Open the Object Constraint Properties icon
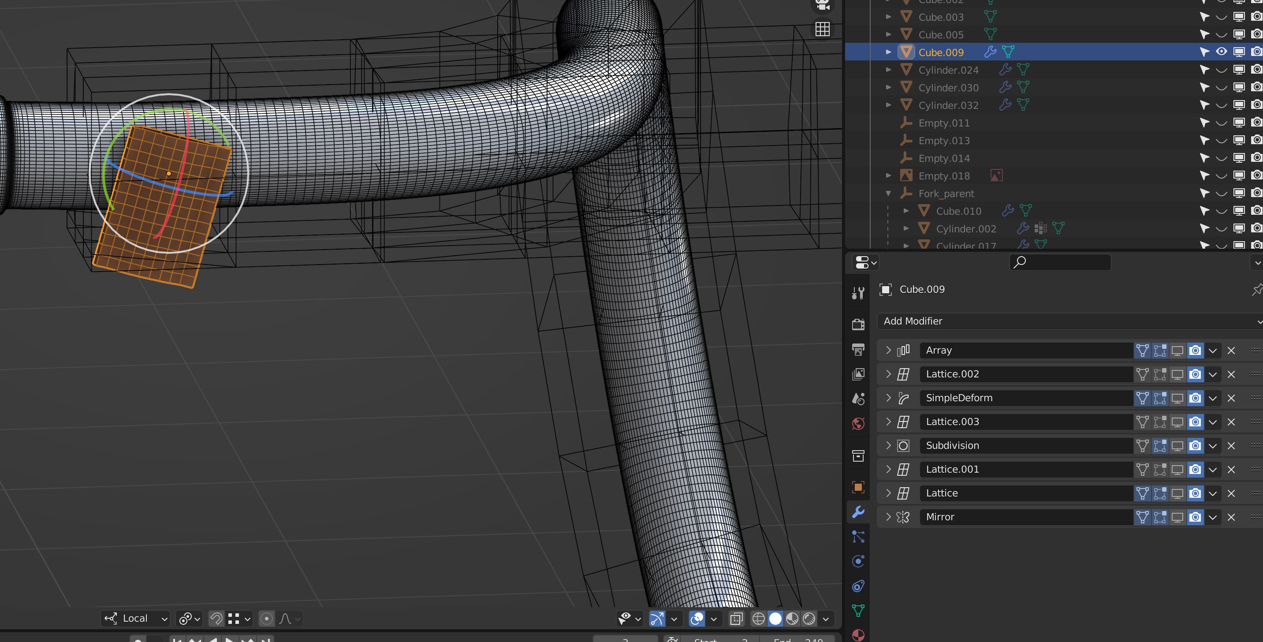The width and height of the screenshot is (1263, 642). [x=858, y=586]
